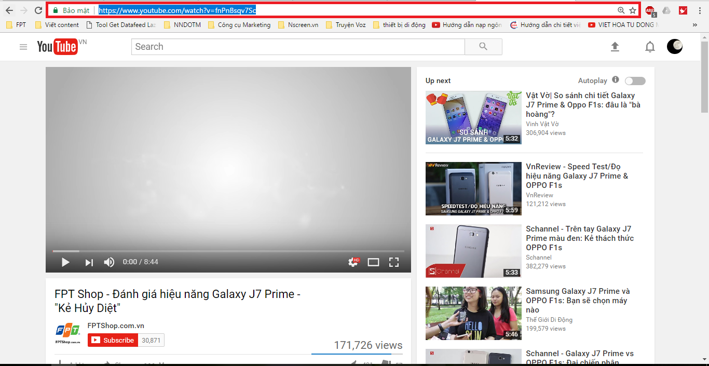Click the video progress bar

tap(228, 251)
